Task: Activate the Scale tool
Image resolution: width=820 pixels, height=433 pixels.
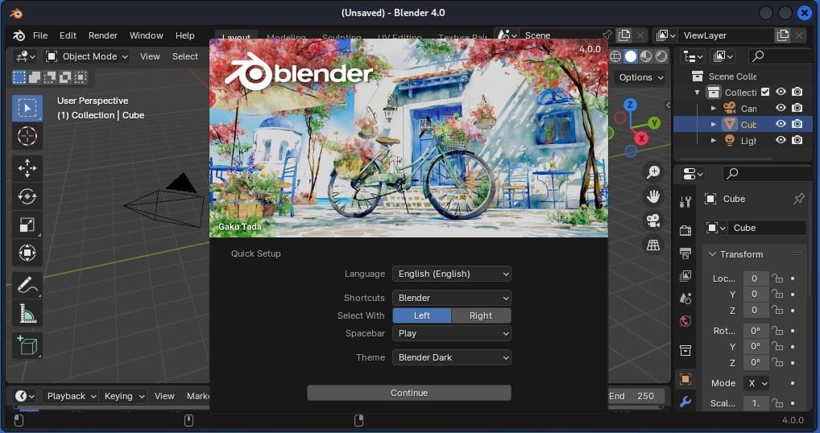Action: 27,225
